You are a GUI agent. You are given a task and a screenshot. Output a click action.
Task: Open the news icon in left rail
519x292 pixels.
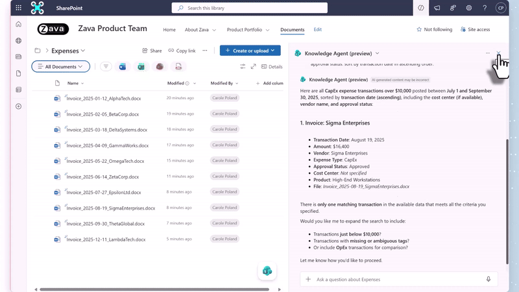[19, 56]
